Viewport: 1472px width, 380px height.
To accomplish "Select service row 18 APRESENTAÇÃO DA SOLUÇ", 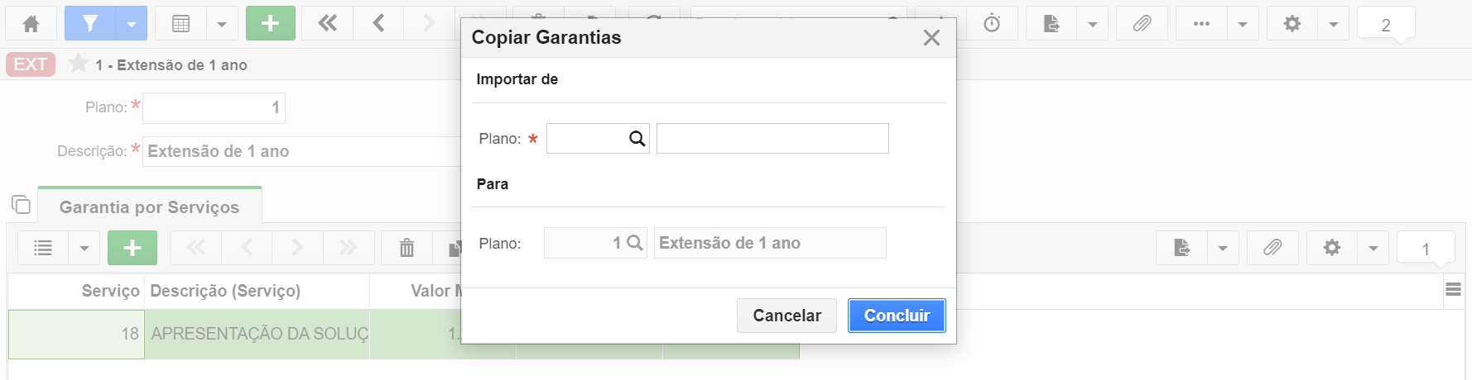I will click(x=404, y=334).
